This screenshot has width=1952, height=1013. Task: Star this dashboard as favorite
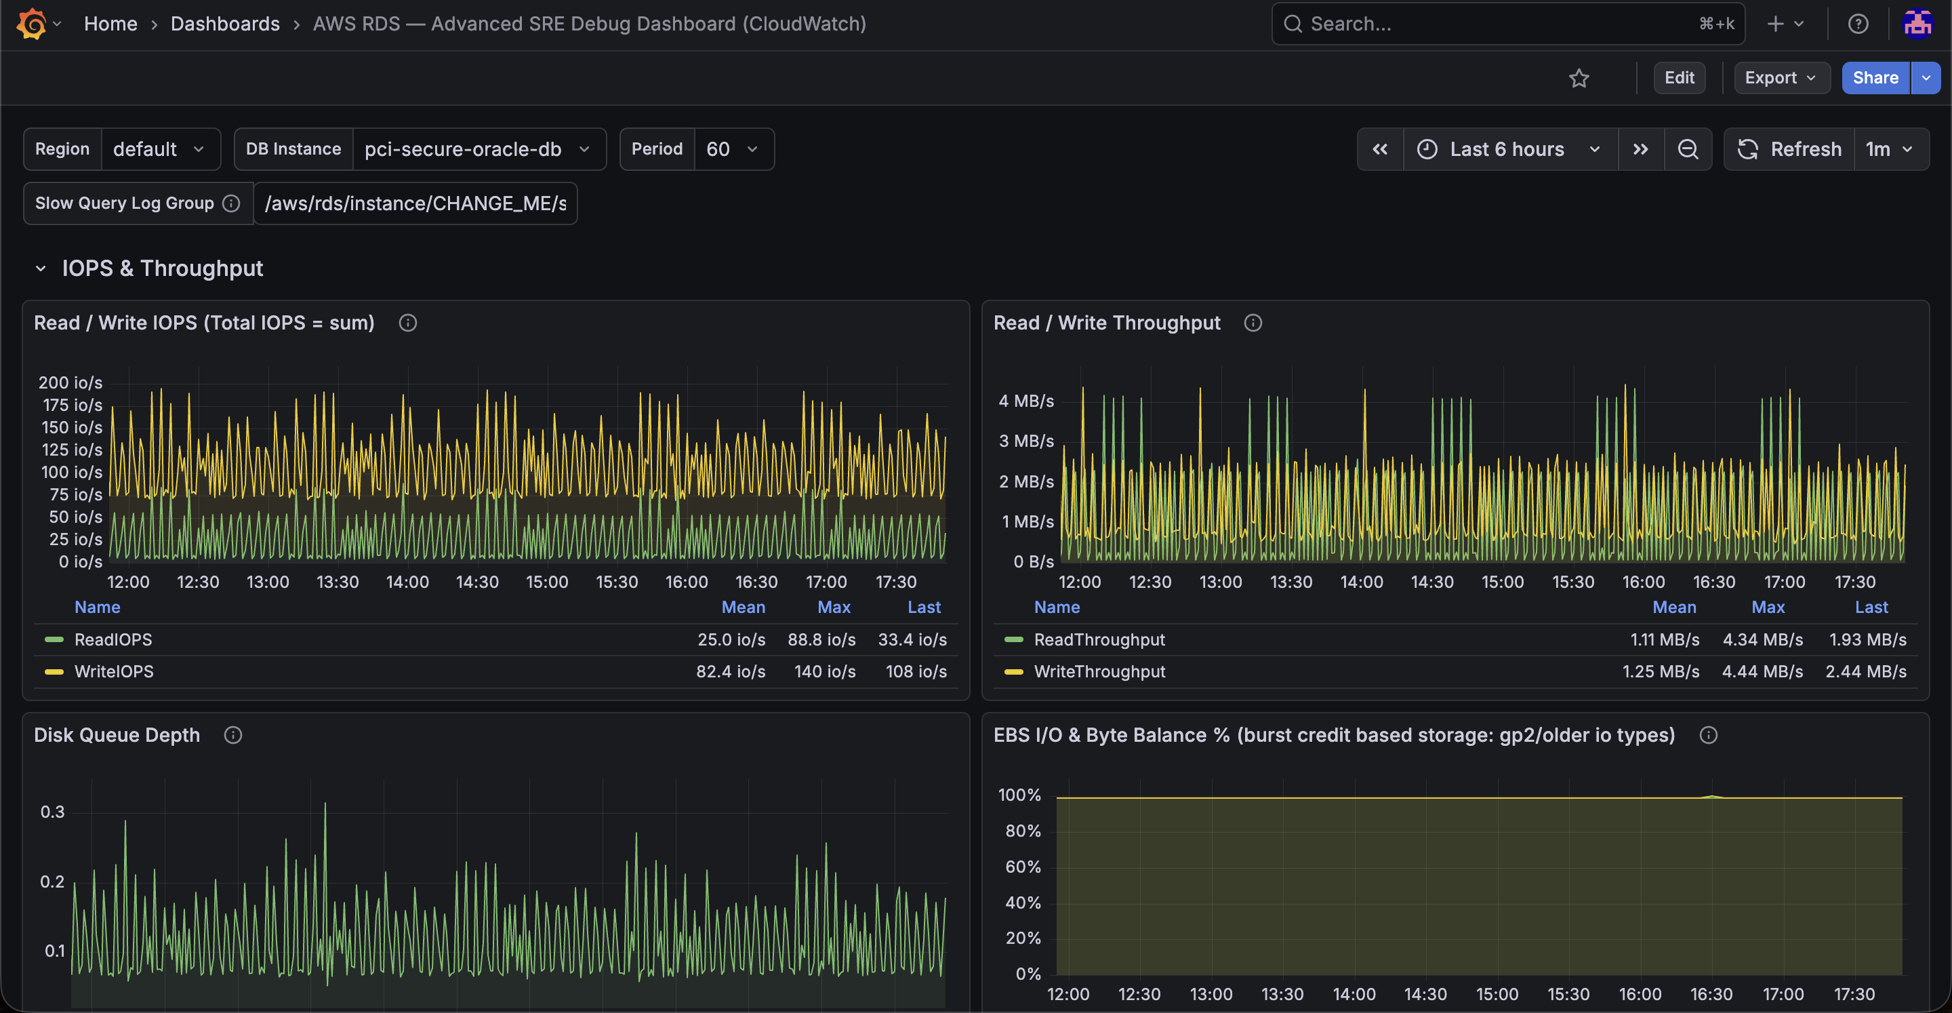(x=1579, y=78)
